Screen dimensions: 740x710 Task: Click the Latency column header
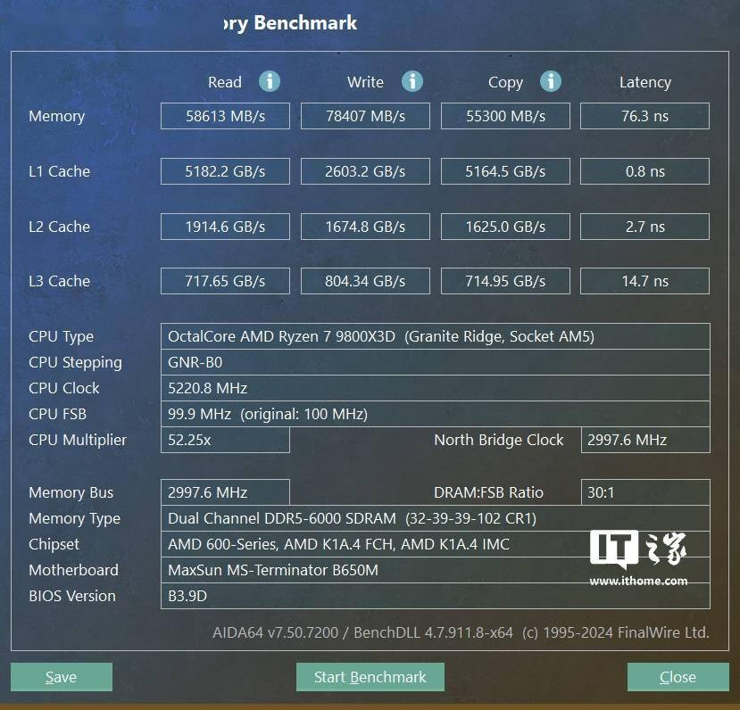645,82
